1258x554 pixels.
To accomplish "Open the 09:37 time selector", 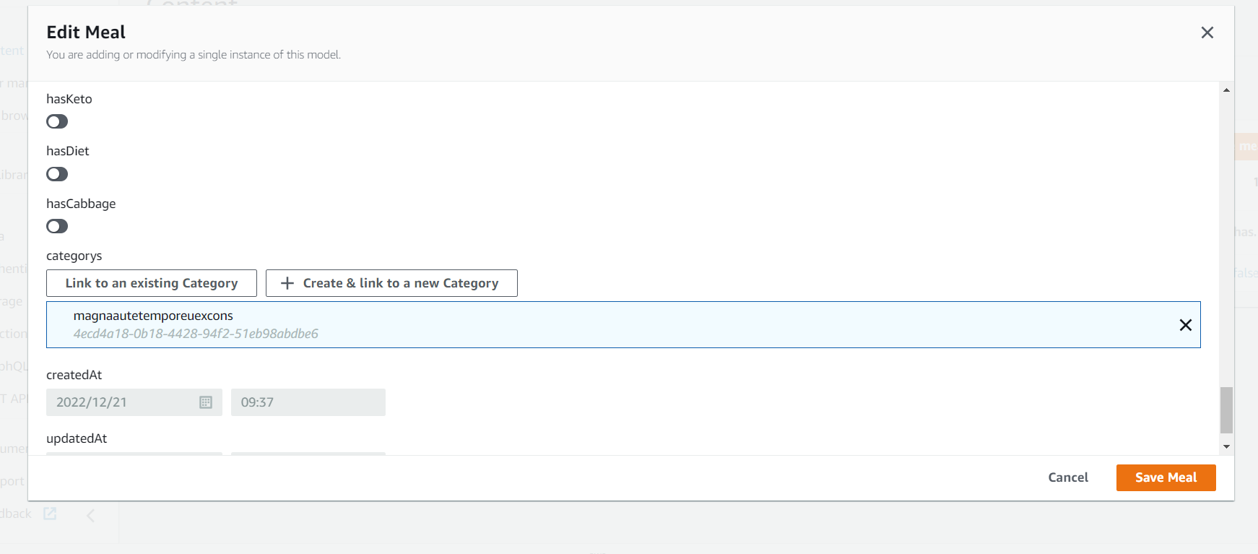I will pyautogui.click(x=308, y=402).
